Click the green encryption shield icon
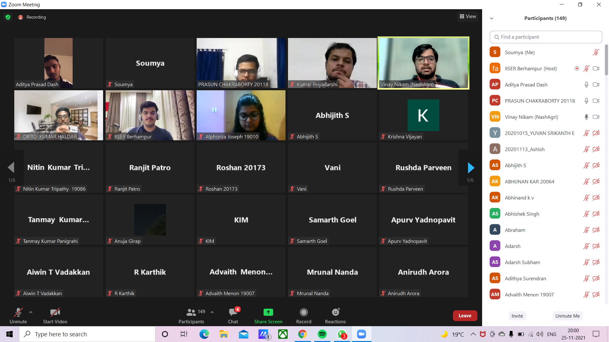This screenshot has height=342, width=609. tap(8, 17)
